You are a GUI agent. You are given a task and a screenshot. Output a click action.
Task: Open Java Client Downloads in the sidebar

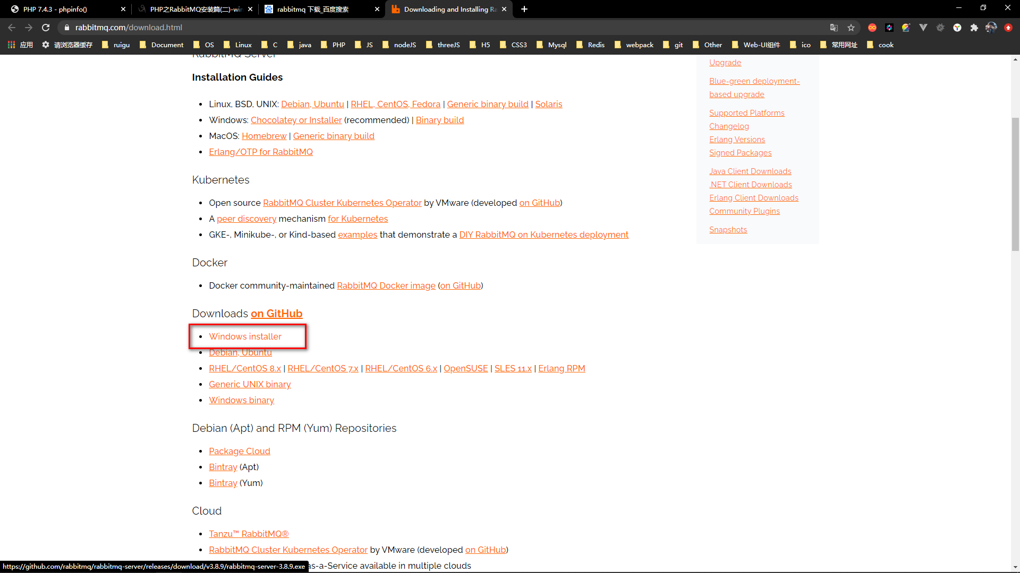[750, 171]
